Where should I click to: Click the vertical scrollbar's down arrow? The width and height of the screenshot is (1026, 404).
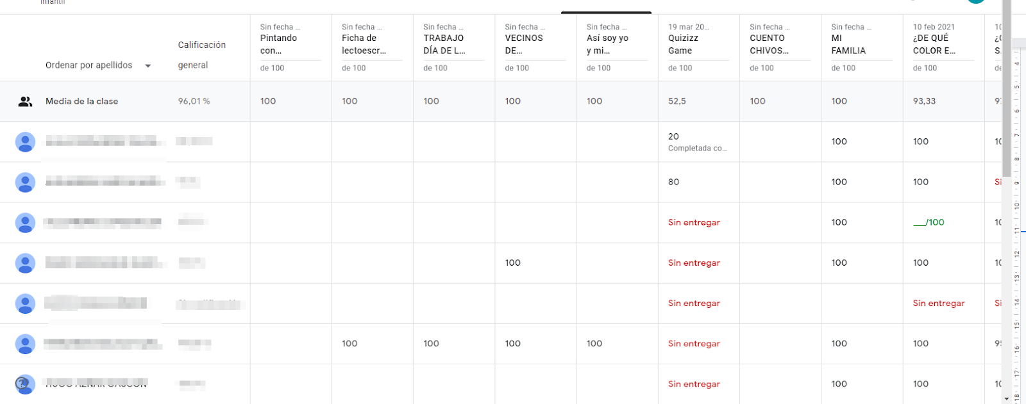(x=1006, y=398)
